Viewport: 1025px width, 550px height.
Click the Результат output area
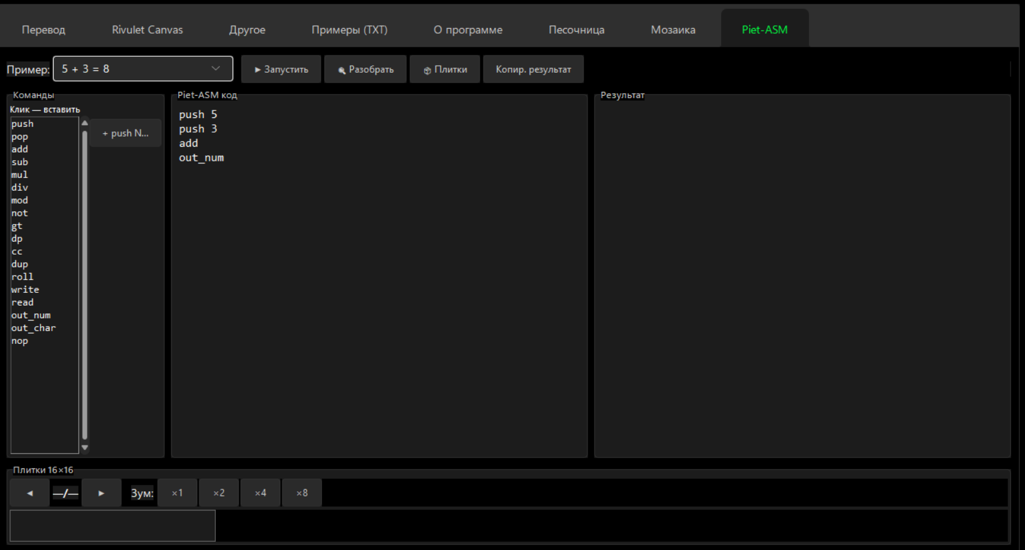[802, 279]
